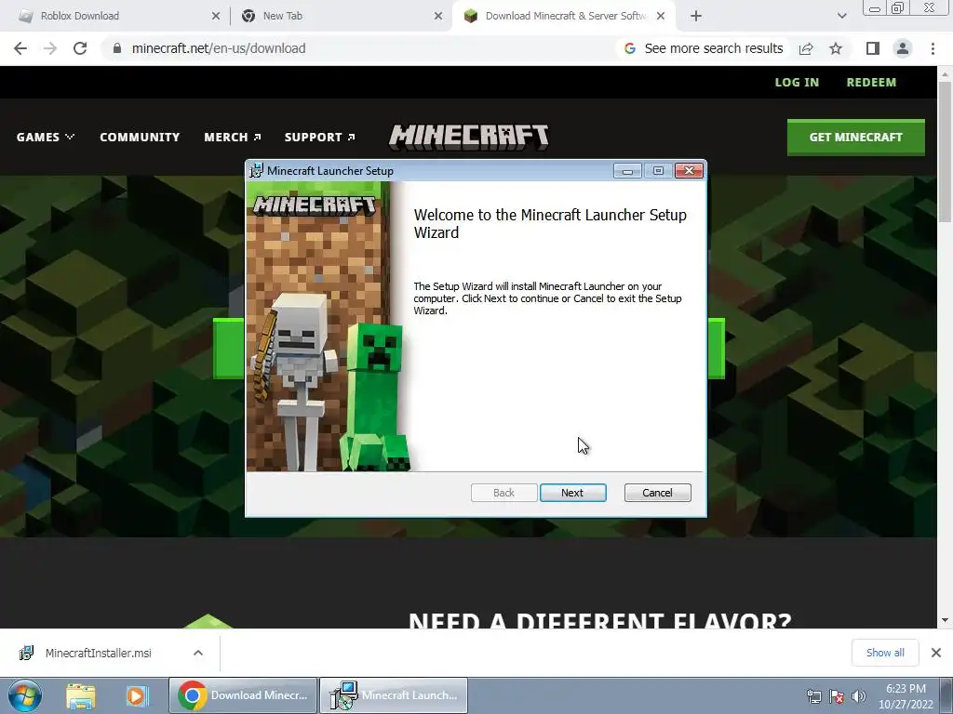Click the page vertical scrollbar thumb
This screenshot has height=714, width=953.
click(x=946, y=152)
